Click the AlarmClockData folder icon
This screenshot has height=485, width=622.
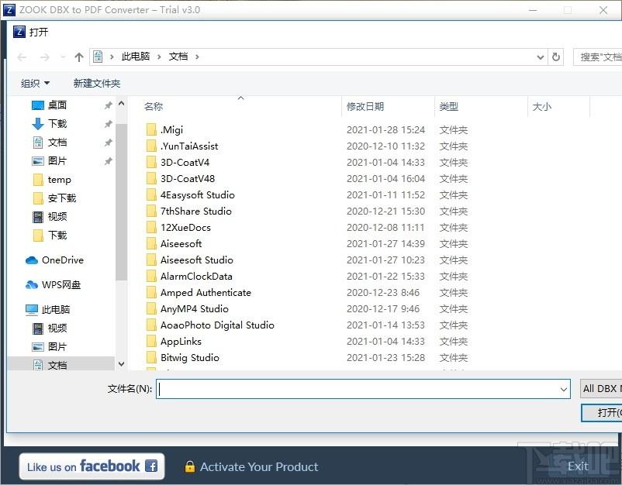(x=151, y=276)
